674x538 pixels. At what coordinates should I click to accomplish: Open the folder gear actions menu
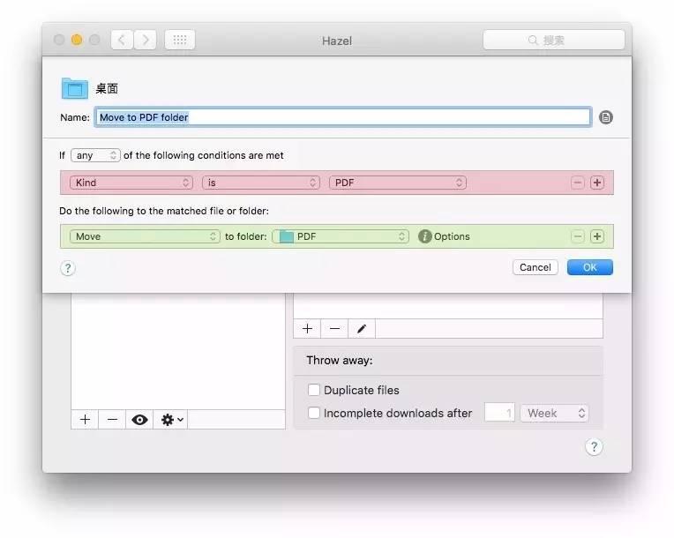(x=171, y=420)
